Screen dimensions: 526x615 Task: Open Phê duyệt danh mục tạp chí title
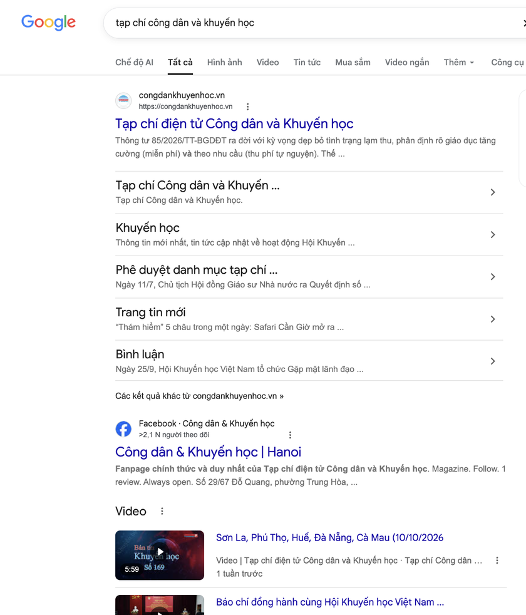[x=197, y=270]
